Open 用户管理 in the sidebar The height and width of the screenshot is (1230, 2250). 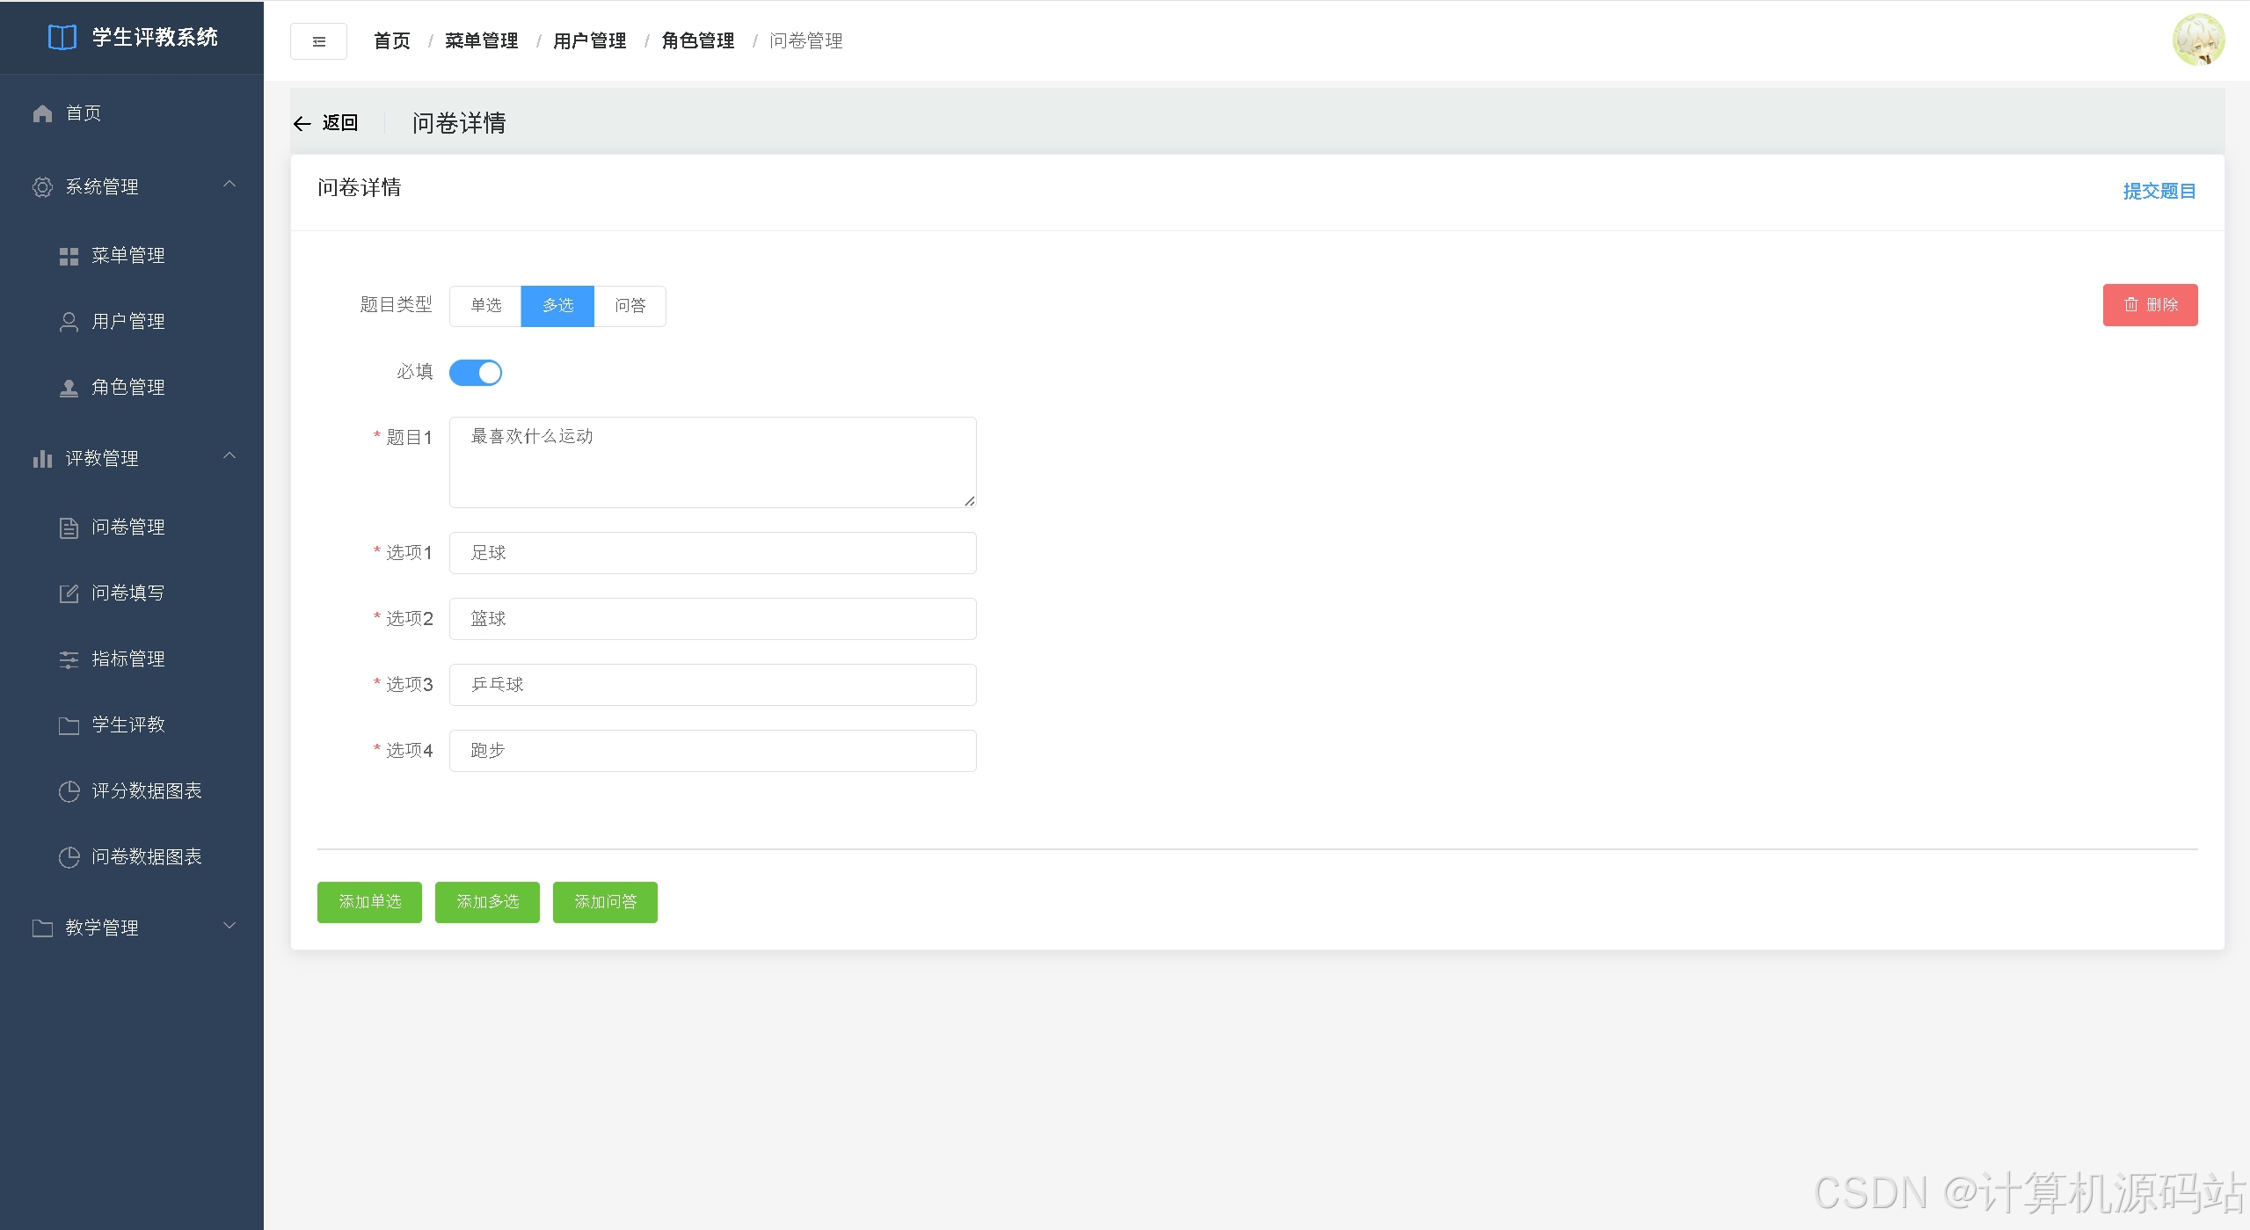pyautogui.click(x=132, y=322)
